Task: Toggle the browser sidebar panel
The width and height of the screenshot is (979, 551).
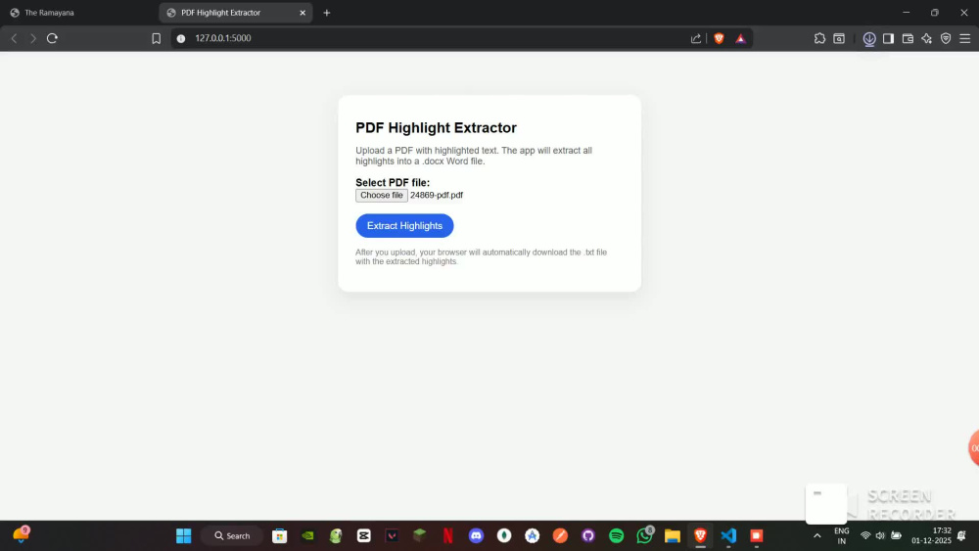Action: tap(889, 38)
